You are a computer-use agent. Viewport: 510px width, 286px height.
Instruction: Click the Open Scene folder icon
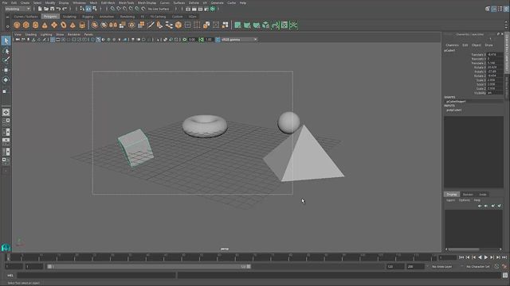click(x=46, y=9)
